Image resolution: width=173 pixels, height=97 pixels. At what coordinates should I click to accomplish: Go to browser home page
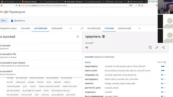(x=2, y=5)
